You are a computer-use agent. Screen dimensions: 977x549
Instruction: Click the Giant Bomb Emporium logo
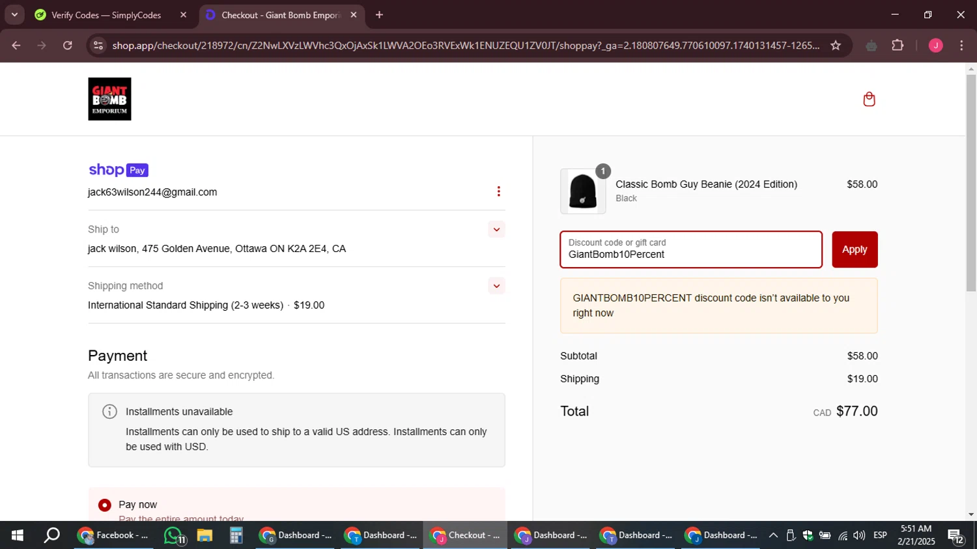pyautogui.click(x=109, y=99)
